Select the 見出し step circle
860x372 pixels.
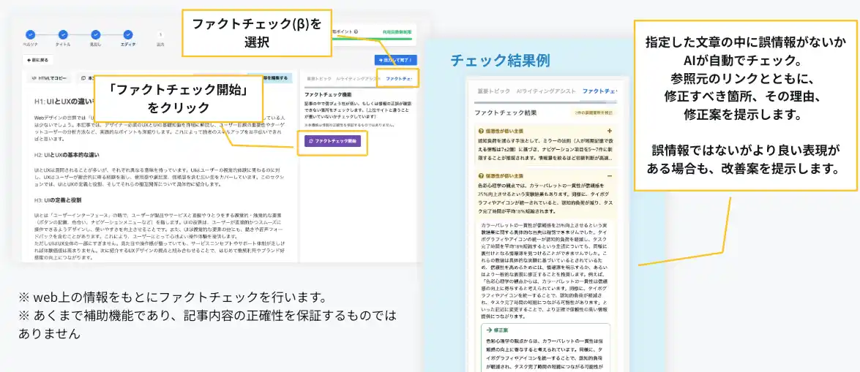point(95,34)
